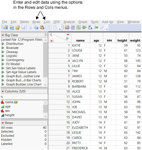The width and height of the screenshot is (142, 150).
Task: Open the Tables menu
Action: pyautogui.click(x=24, y=22)
